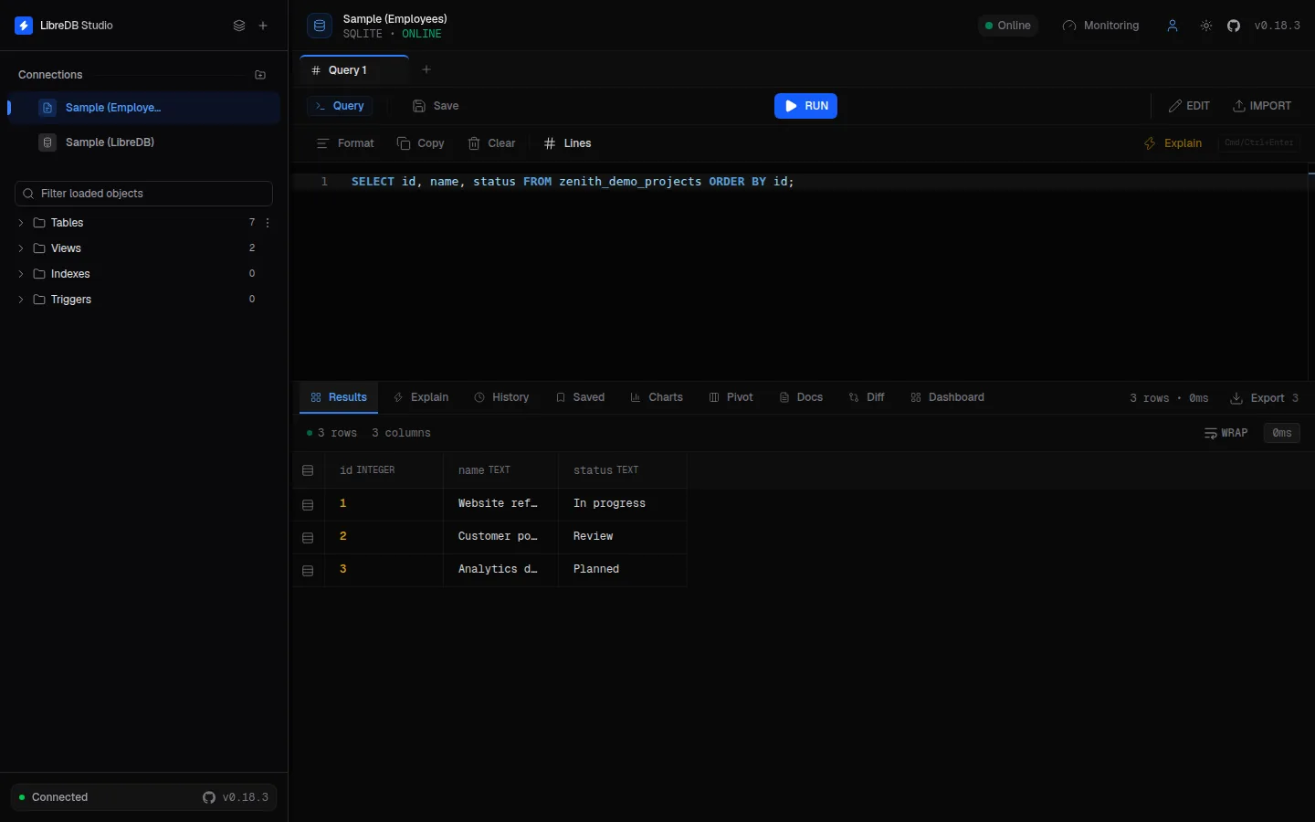
Task: Click the LibreDB Studio logo icon
Action: click(x=24, y=26)
